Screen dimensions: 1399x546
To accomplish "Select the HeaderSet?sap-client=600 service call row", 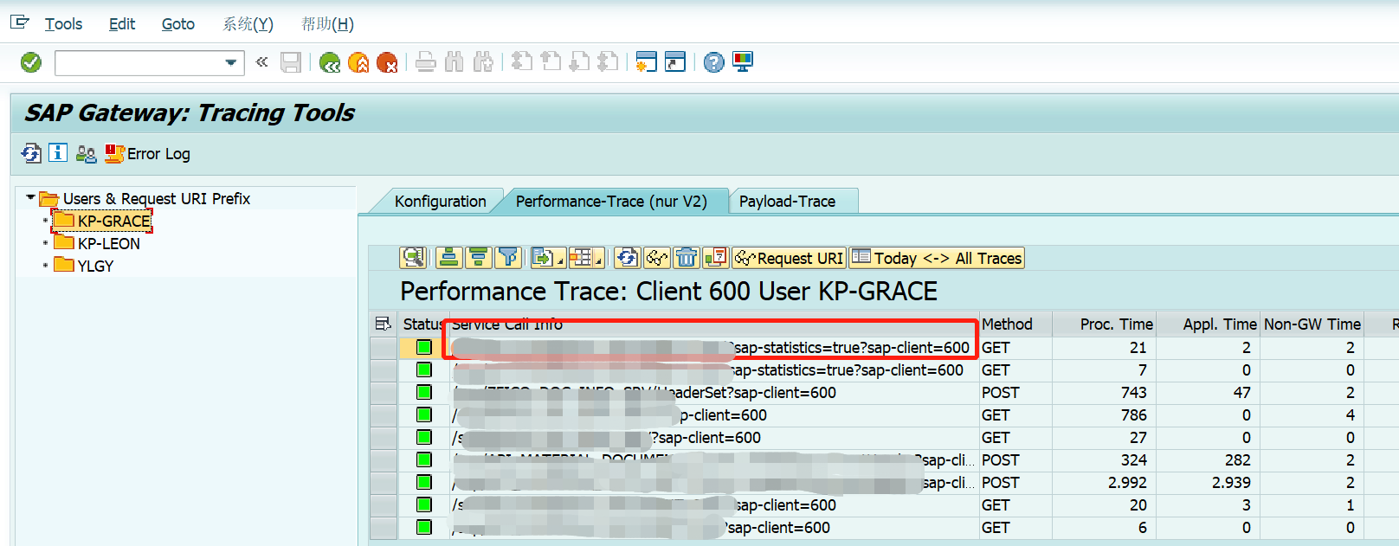I will coord(714,393).
